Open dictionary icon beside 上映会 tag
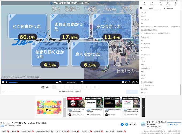 coord(18,131)
